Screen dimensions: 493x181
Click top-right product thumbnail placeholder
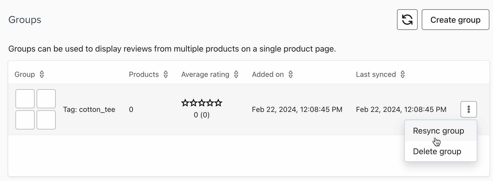(x=46, y=99)
